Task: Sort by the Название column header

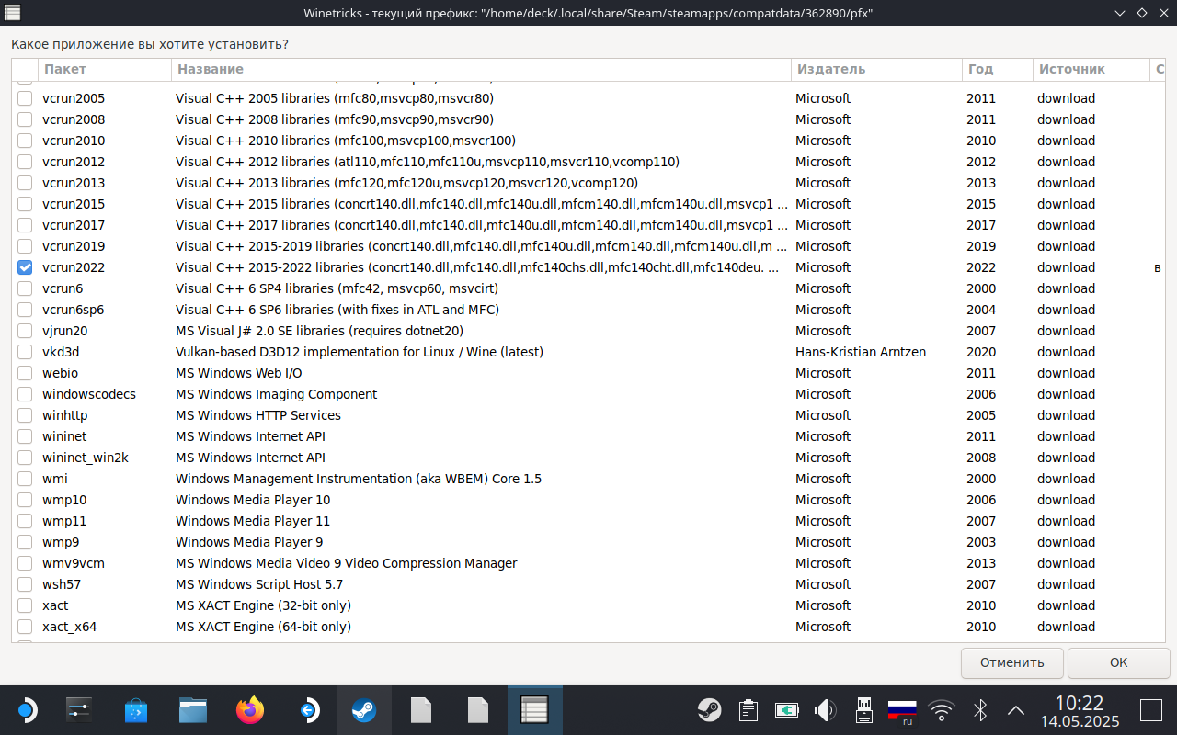Action: (x=481, y=69)
